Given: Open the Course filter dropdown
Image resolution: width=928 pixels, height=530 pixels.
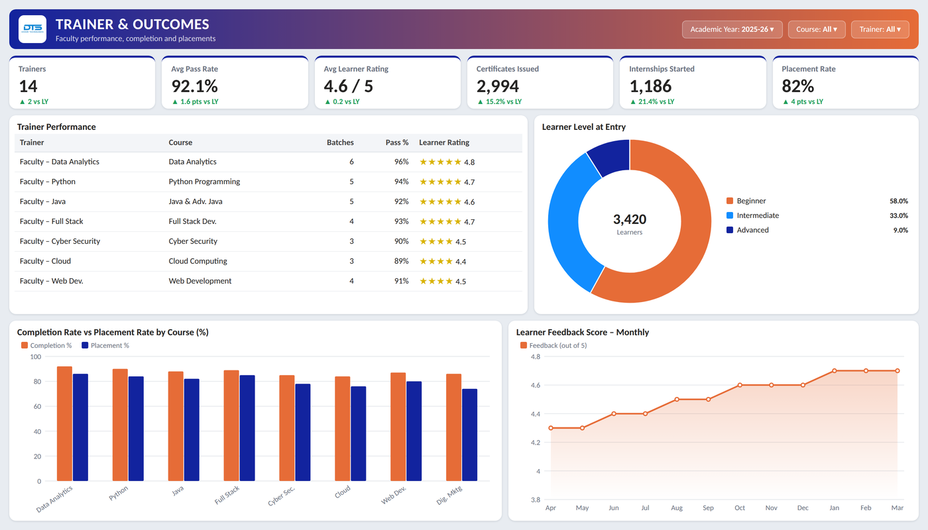Looking at the screenshot, I should [x=817, y=29].
